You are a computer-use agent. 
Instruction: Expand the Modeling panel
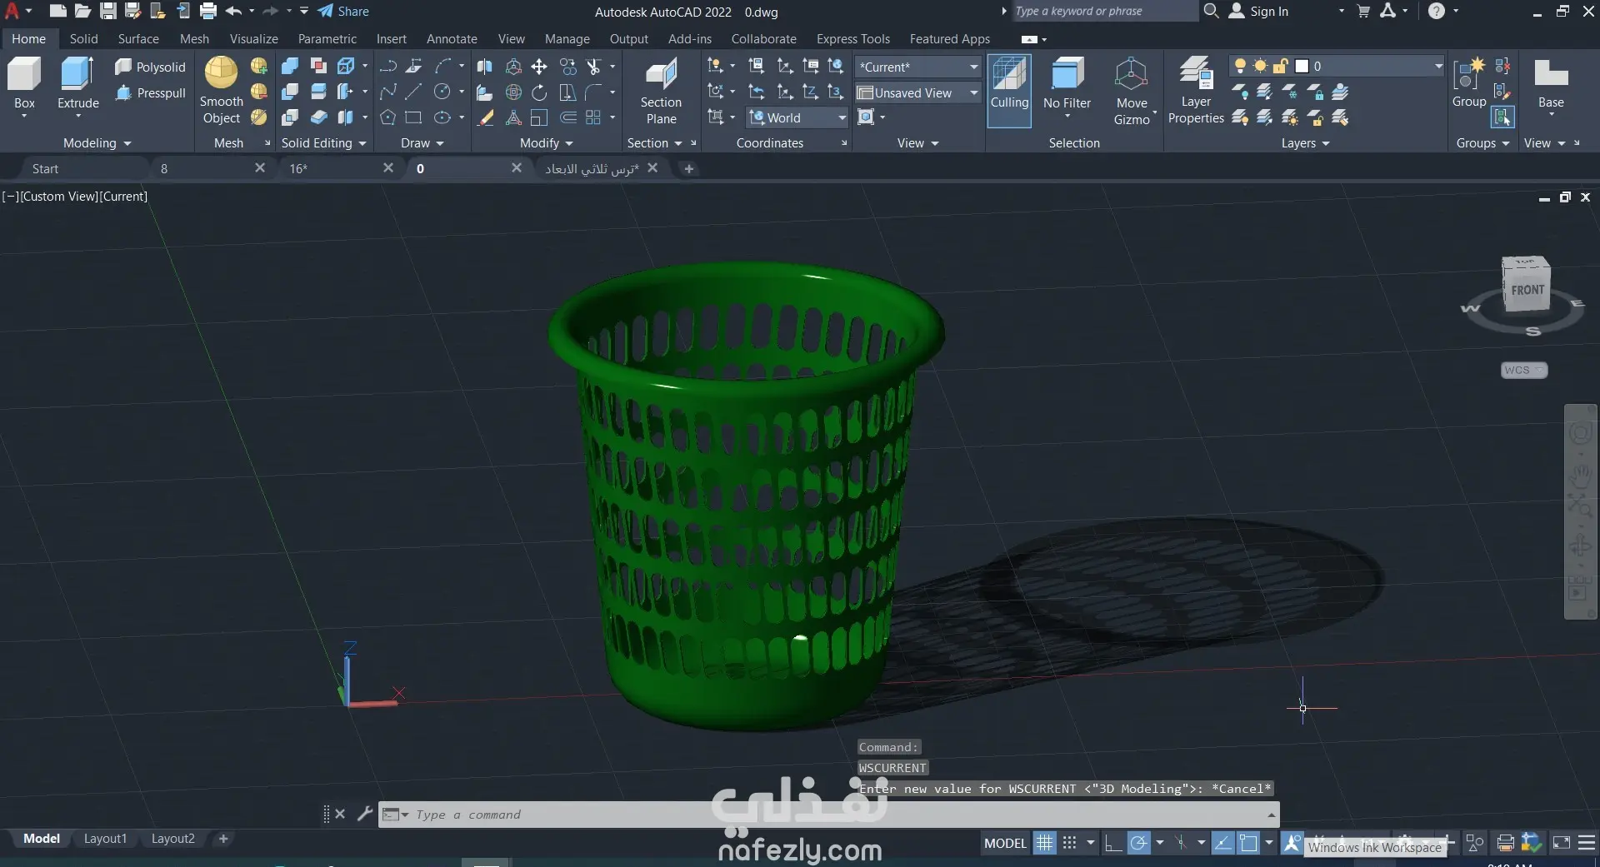(x=97, y=143)
